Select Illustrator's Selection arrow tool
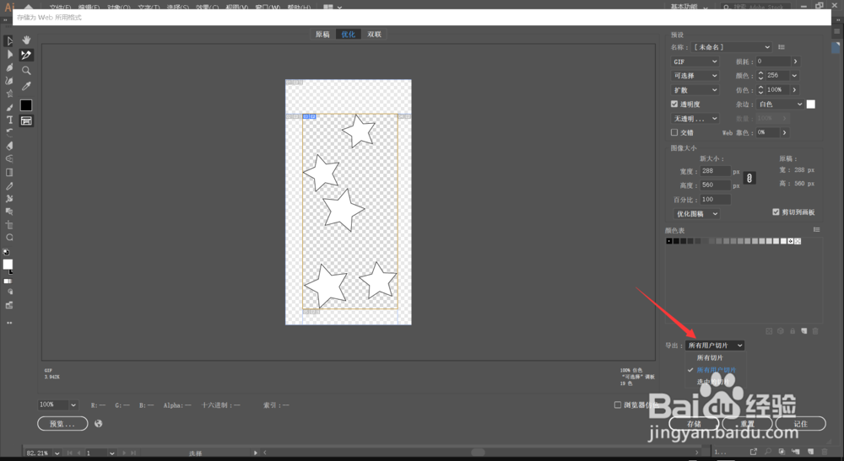The image size is (844, 461). tap(9, 40)
